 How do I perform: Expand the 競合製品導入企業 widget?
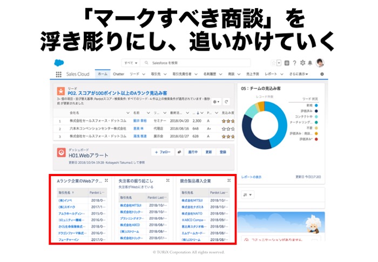tap(229, 180)
